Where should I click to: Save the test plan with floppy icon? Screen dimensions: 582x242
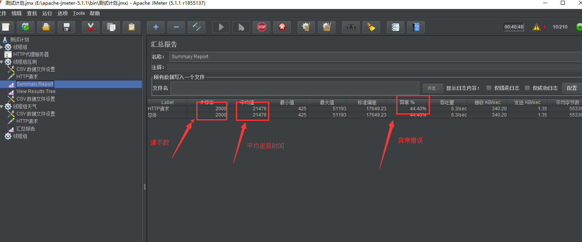click(66, 27)
